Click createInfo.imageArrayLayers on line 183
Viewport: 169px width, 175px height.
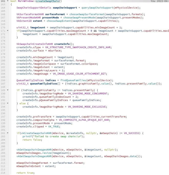37,70
